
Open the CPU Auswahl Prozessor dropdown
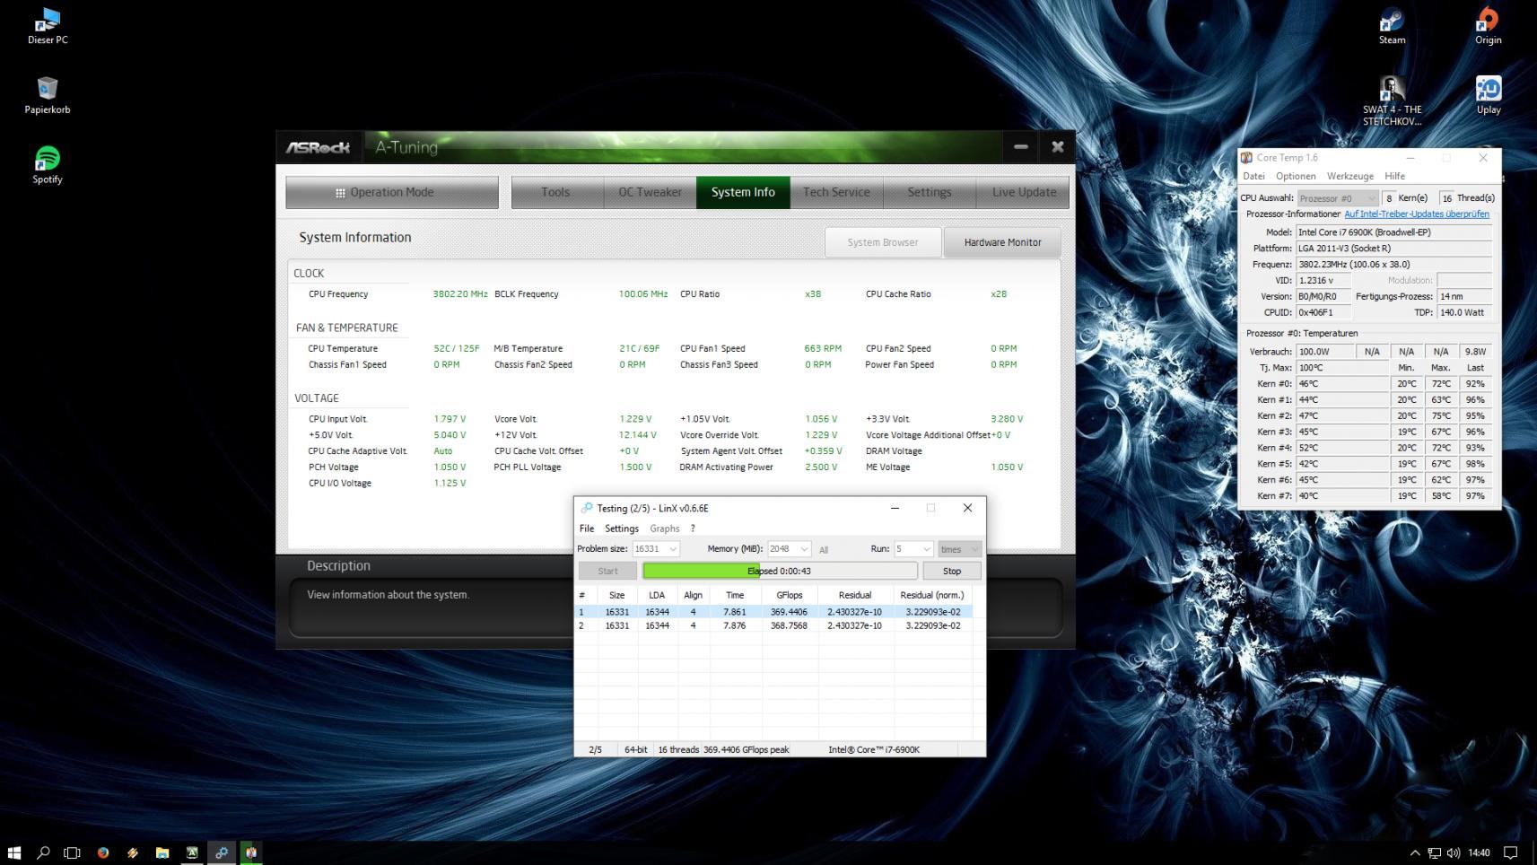[x=1337, y=198]
